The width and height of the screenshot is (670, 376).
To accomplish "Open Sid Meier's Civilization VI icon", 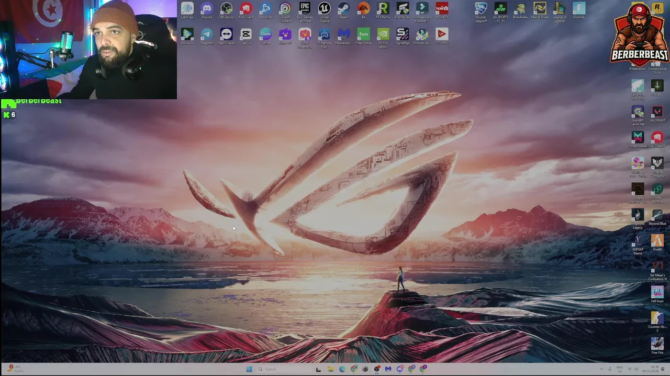I will pyautogui.click(x=657, y=271).
